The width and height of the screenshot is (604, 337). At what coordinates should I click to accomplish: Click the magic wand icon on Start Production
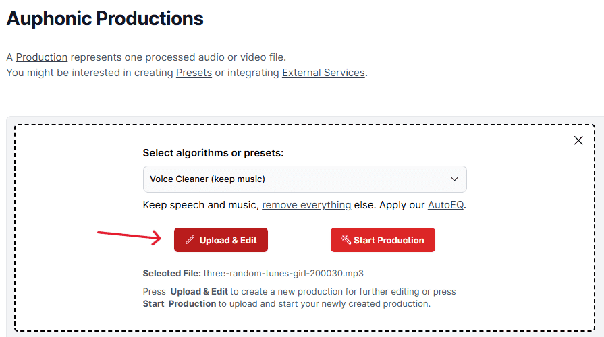pyautogui.click(x=346, y=240)
